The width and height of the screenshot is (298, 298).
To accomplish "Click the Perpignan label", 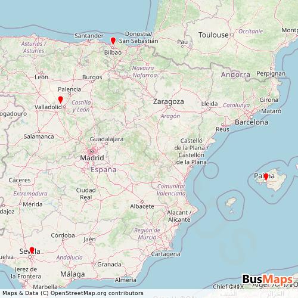I will (271, 74).
